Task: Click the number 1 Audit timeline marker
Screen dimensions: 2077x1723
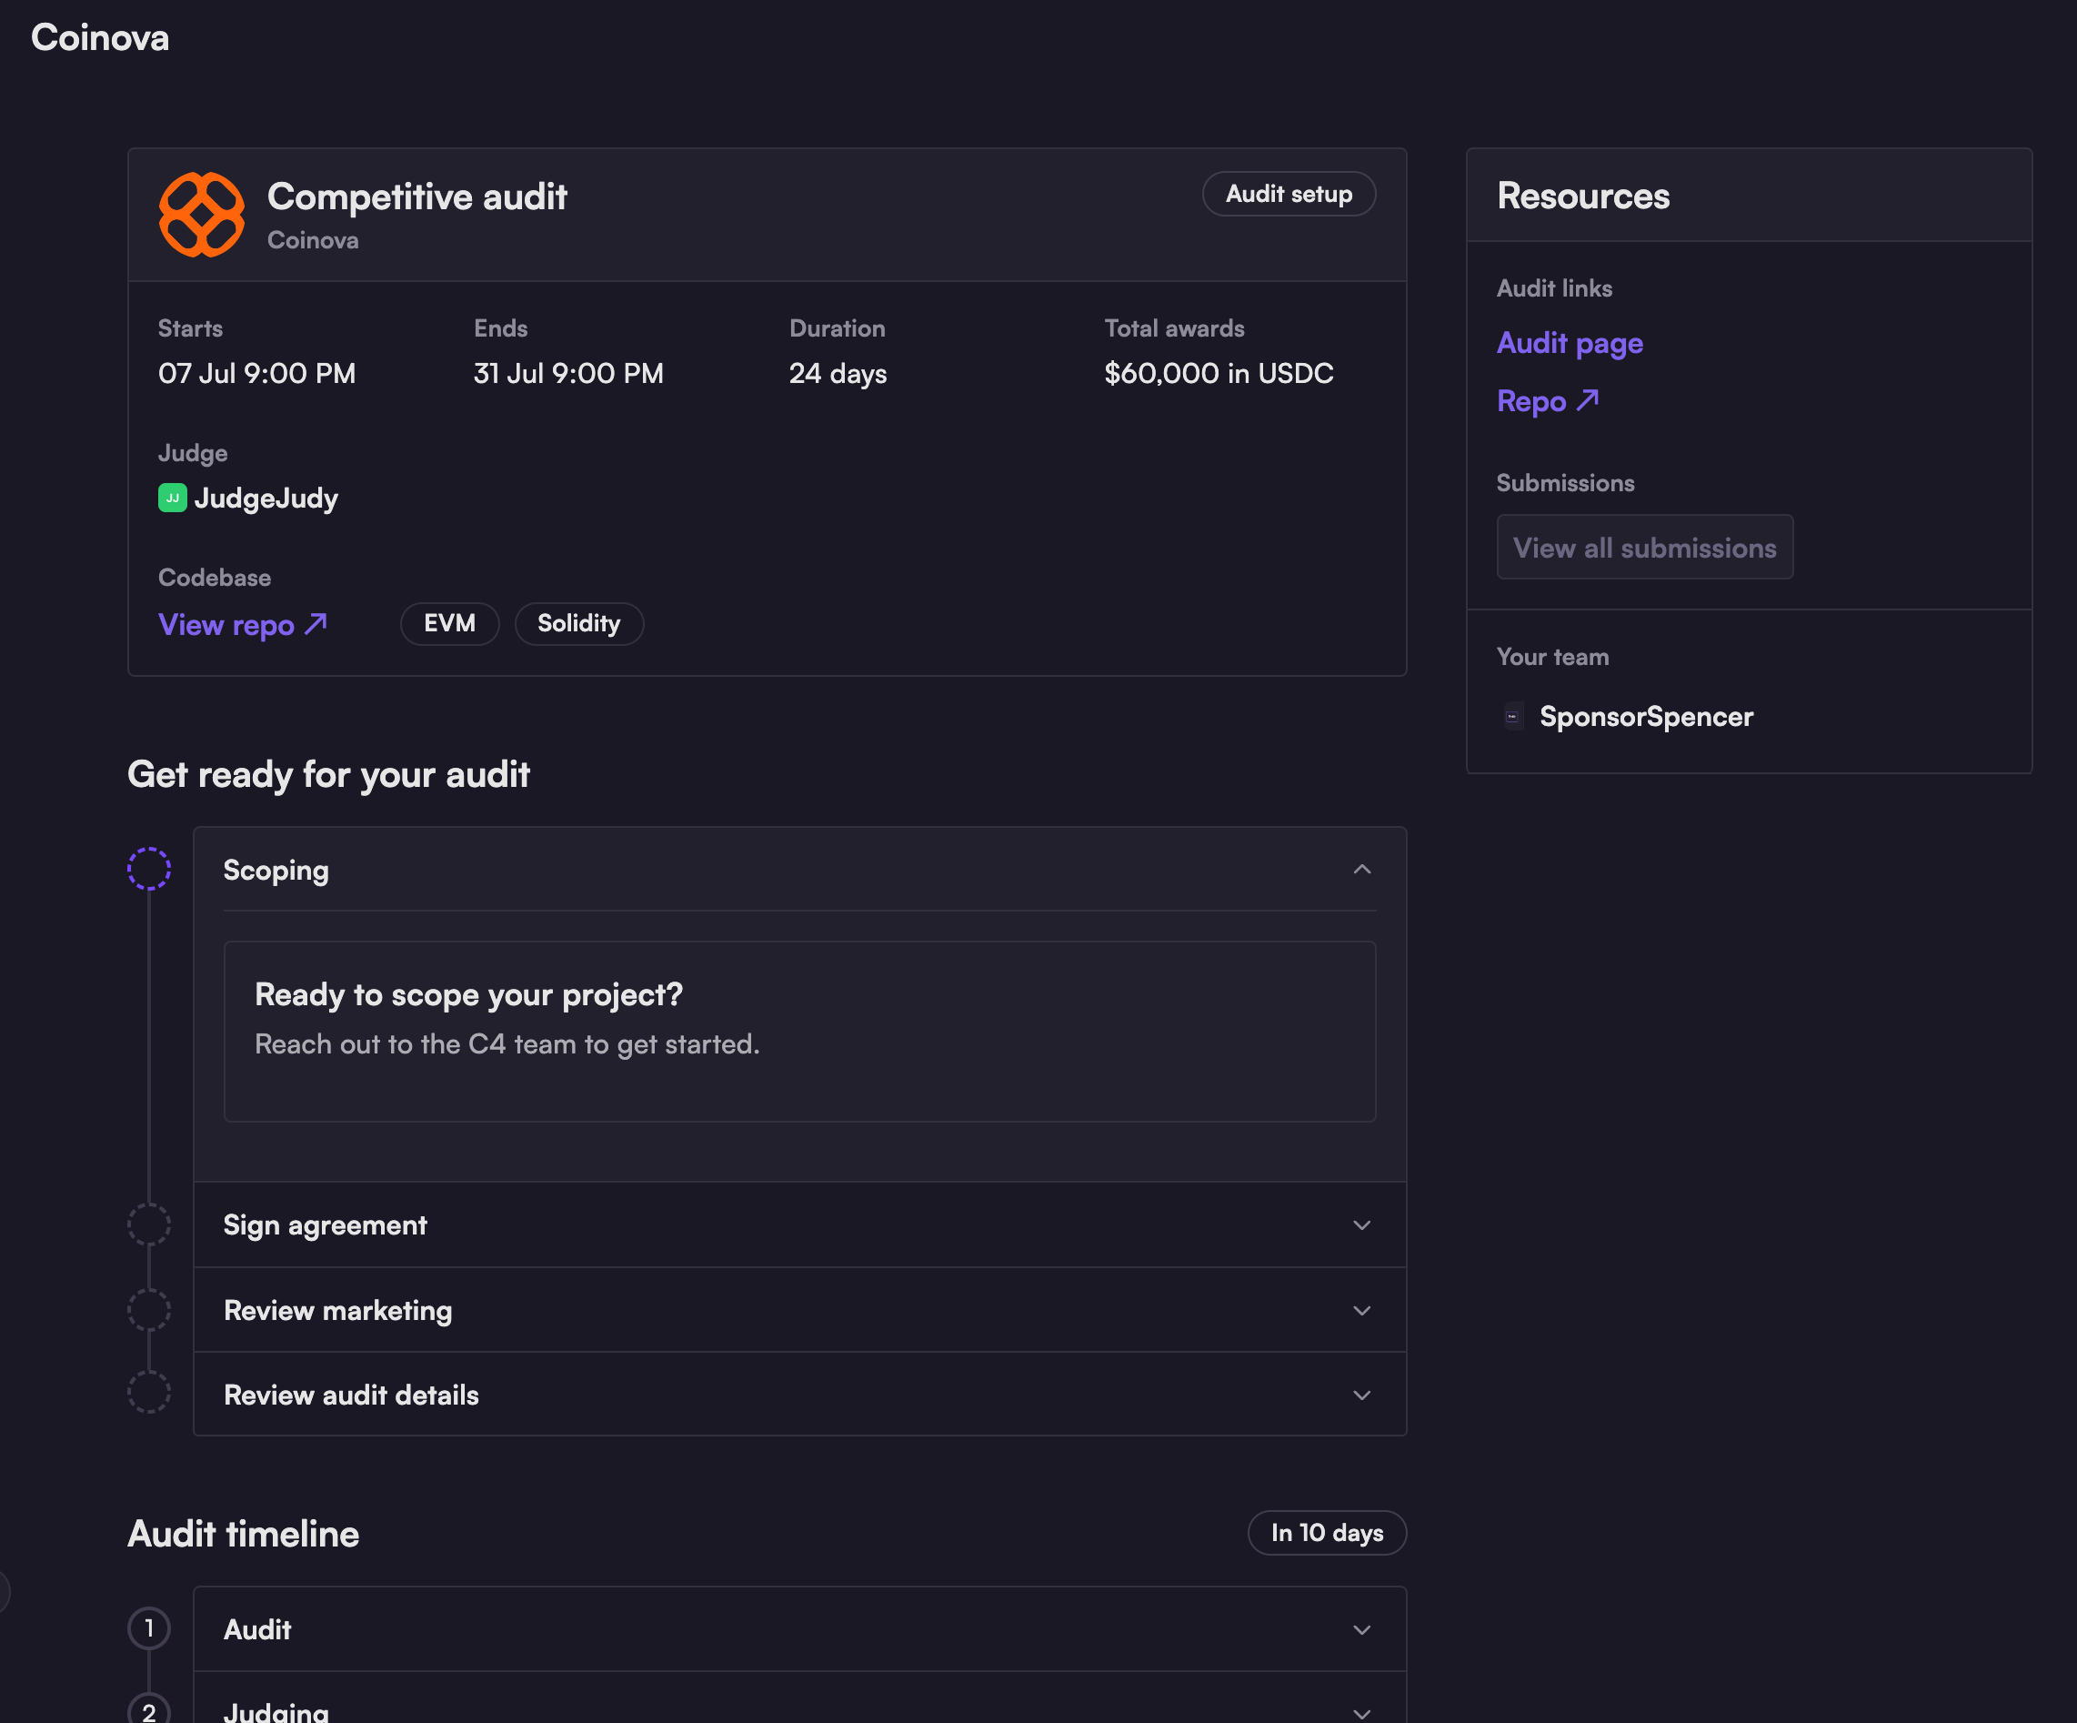Action: tap(149, 1629)
